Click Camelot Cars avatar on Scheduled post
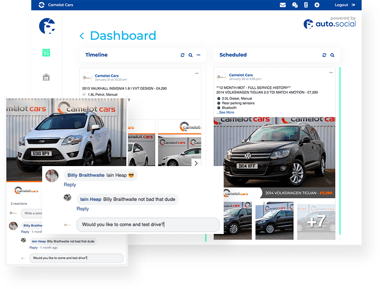 (x=221, y=77)
